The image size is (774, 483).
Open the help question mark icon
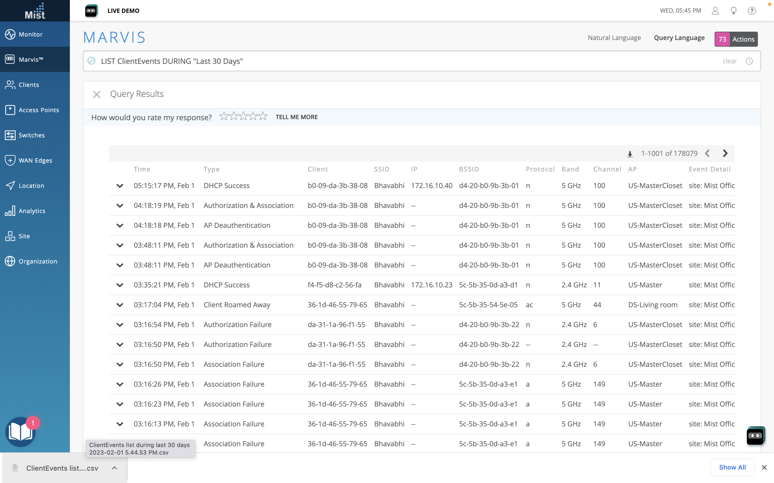coord(752,10)
